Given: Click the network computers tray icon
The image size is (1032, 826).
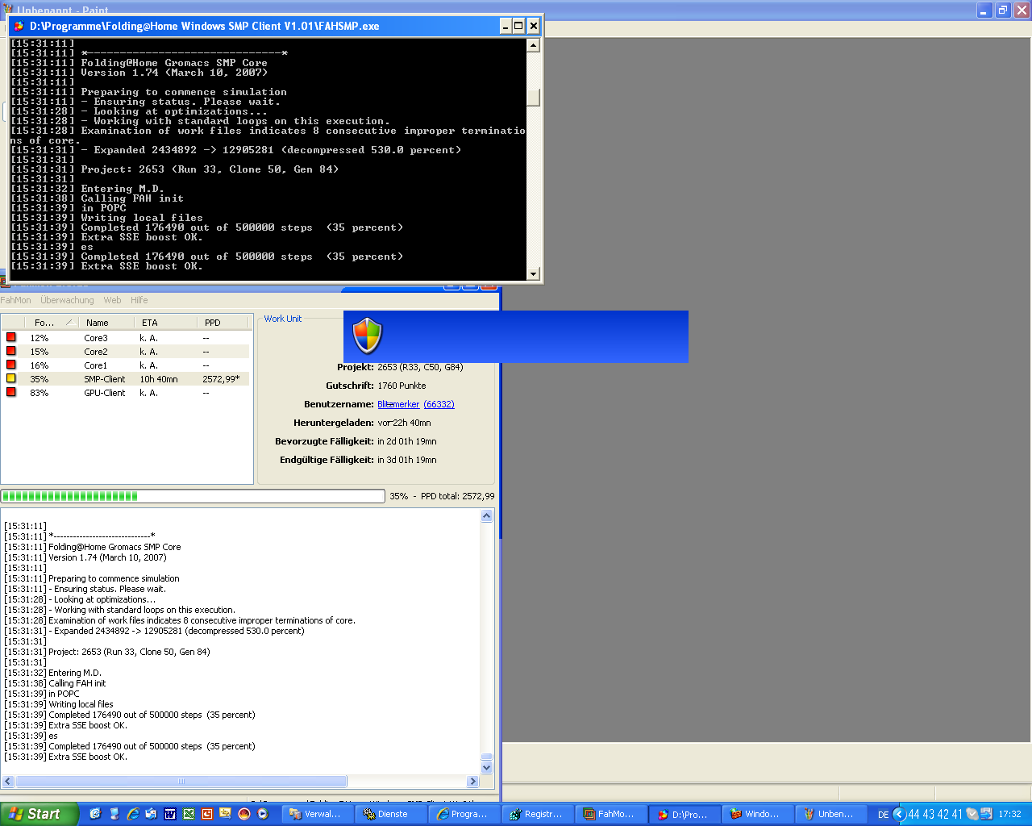Looking at the screenshot, I should [x=986, y=814].
